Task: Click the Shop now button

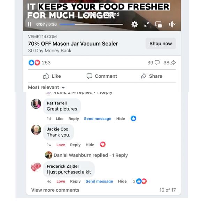Action: click(x=161, y=44)
